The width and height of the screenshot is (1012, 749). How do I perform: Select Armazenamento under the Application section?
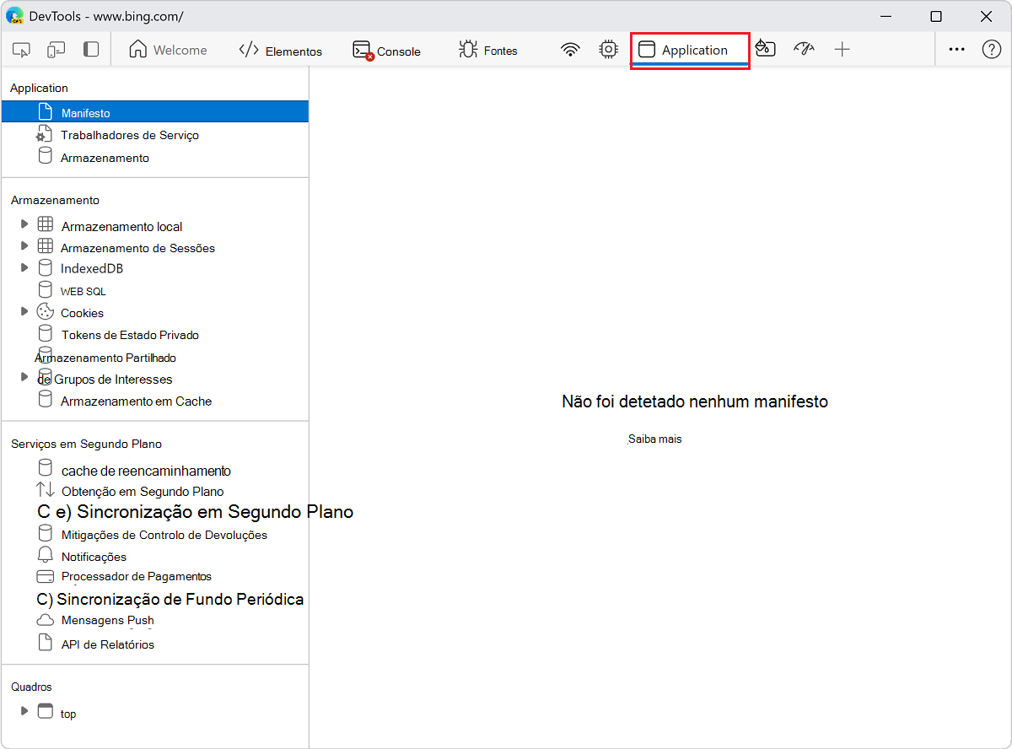pyautogui.click(x=105, y=158)
